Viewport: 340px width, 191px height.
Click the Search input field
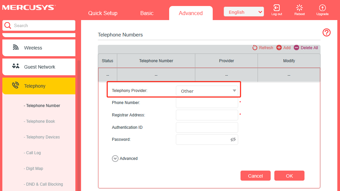pyautogui.click(x=39, y=25)
